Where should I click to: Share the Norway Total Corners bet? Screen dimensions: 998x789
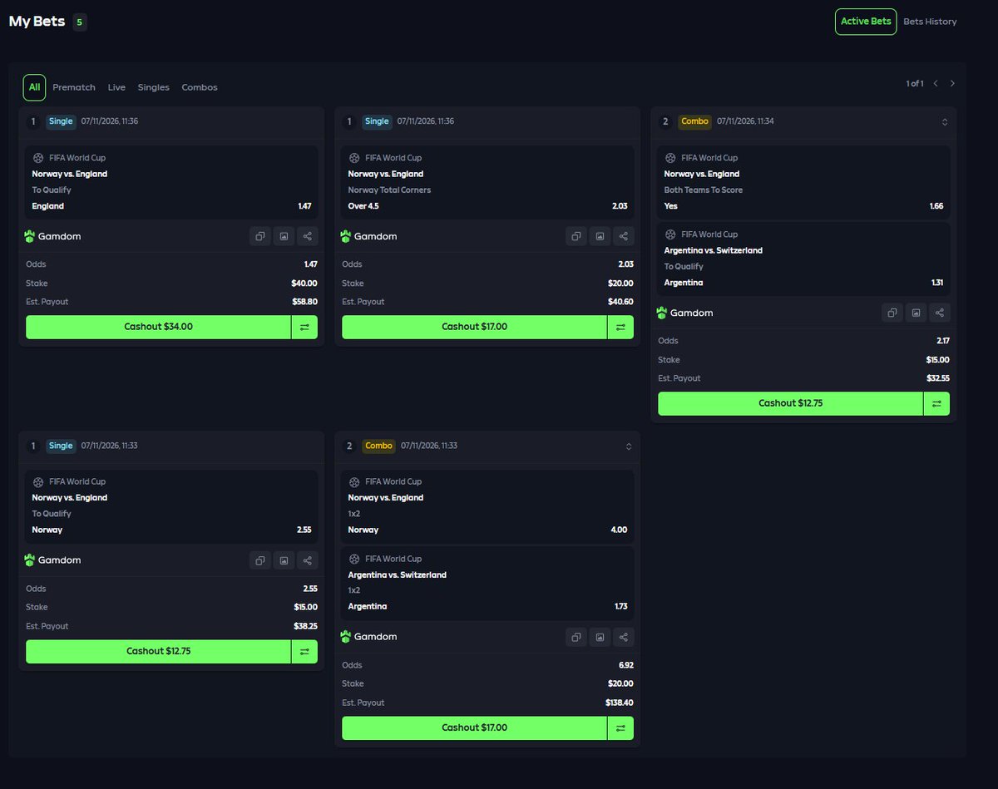pos(624,236)
